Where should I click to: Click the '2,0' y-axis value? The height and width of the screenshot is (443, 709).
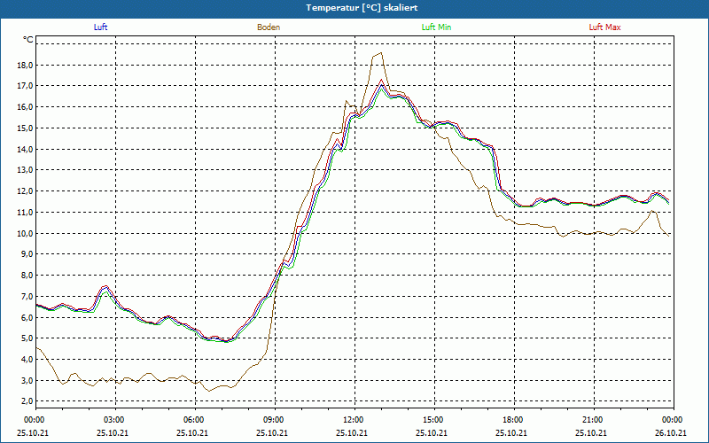pos(27,401)
